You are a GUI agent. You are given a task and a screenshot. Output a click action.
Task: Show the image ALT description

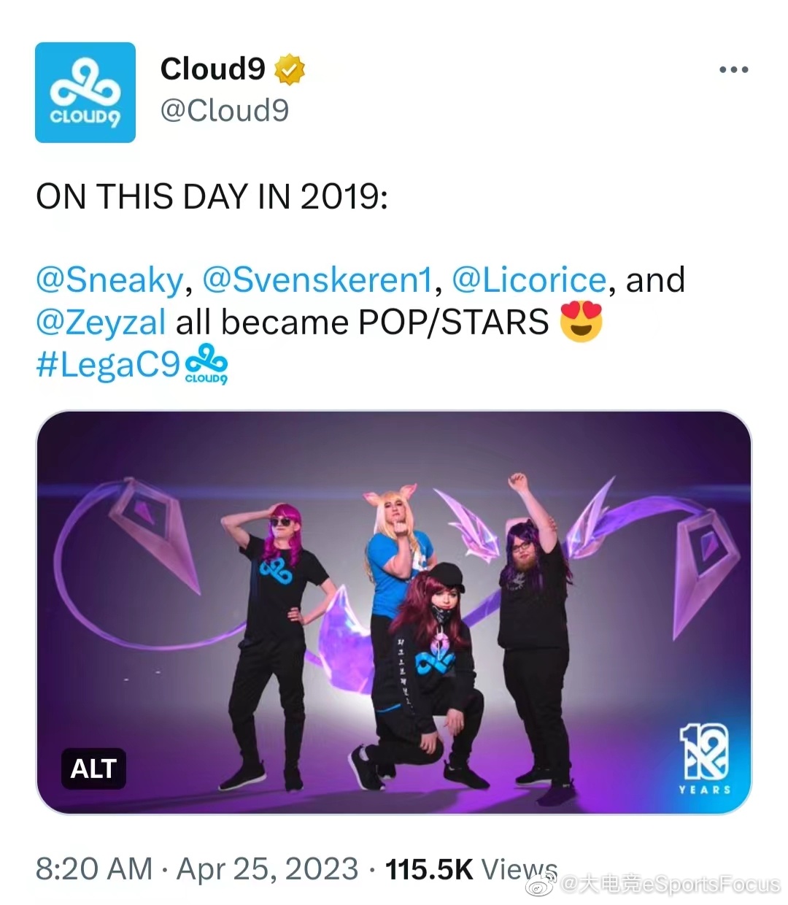tap(93, 769)
